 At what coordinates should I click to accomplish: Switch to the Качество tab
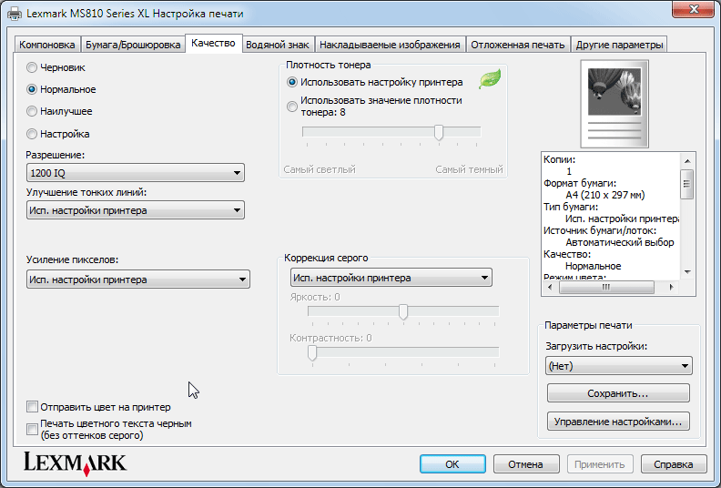[213, 43]
